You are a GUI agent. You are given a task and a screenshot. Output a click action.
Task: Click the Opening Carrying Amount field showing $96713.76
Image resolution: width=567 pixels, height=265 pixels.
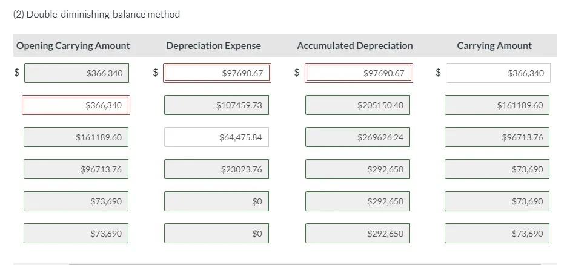(x=76, y=169)
